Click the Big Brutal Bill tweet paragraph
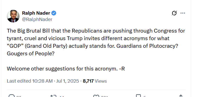The width and height of the screenshot is (198, 97). [x=96, y=42]
